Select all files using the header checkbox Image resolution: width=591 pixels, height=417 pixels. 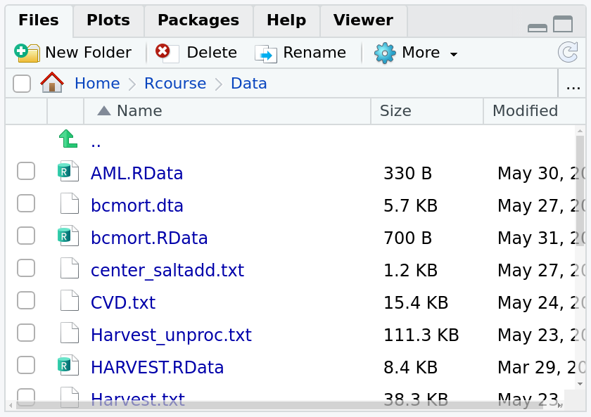pos(21,83)
